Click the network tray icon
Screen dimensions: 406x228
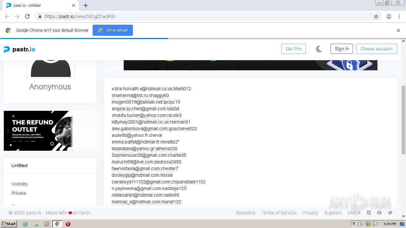368,224
